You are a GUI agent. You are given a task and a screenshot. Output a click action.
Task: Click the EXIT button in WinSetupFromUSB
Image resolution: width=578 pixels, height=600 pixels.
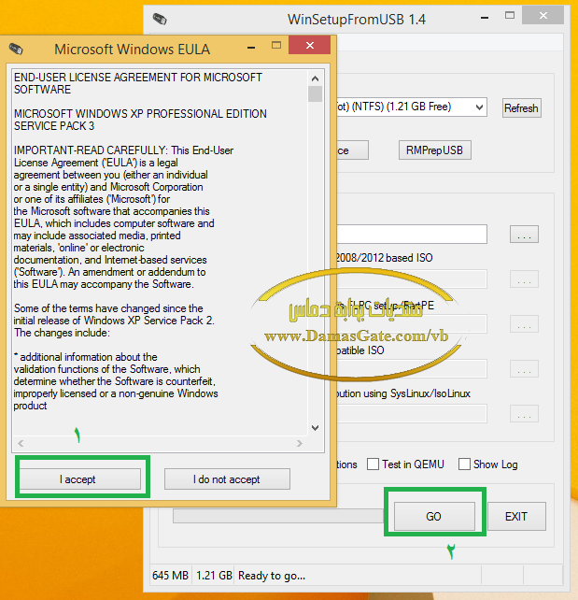click(516, 516)
